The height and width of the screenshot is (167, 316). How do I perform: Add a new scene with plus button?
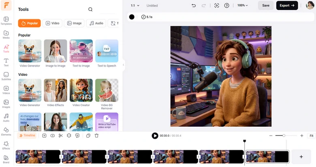pyautogui.click(x=301, y=157)
